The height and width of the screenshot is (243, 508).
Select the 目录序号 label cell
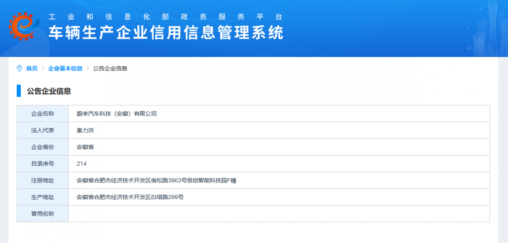pos(43,164)
